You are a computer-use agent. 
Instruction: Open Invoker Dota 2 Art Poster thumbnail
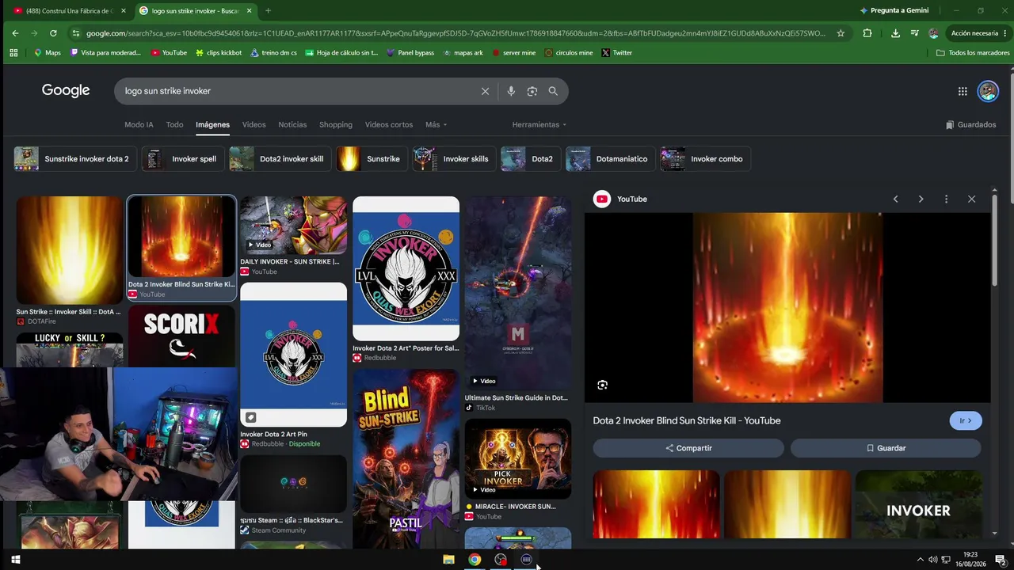(406, 268)
